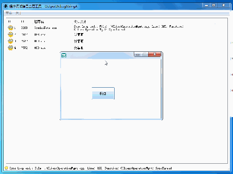Minimize the small dialog window
Screen dimensions: 233x174
(137, 54)
